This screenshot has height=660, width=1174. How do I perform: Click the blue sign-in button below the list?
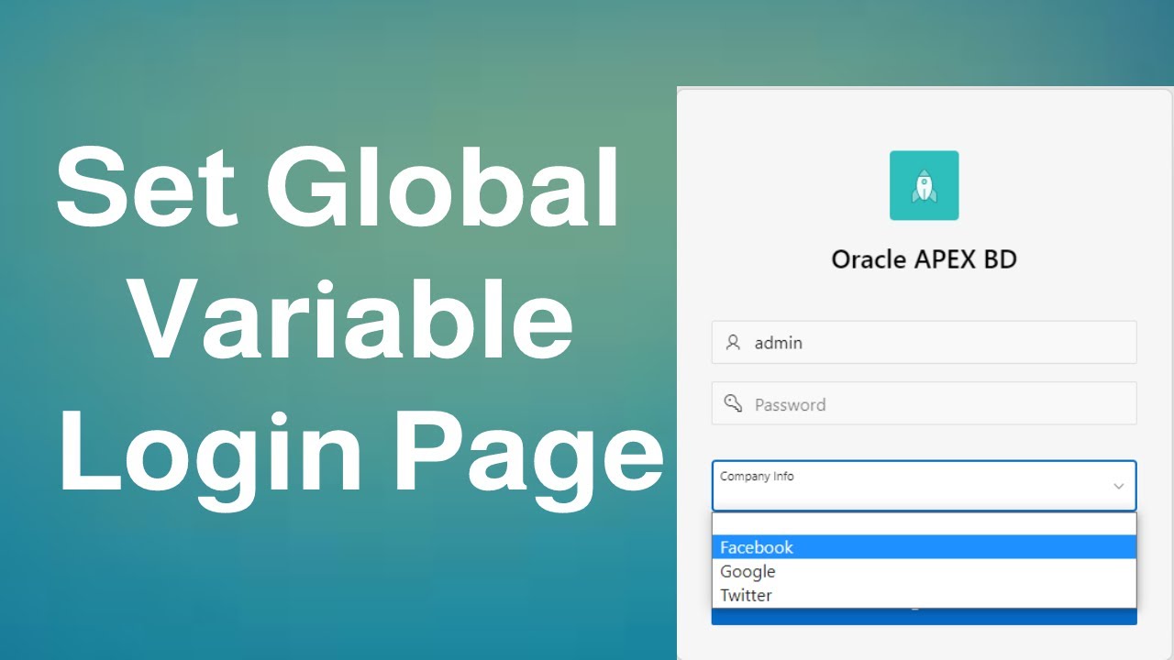[x=924, y=617]
